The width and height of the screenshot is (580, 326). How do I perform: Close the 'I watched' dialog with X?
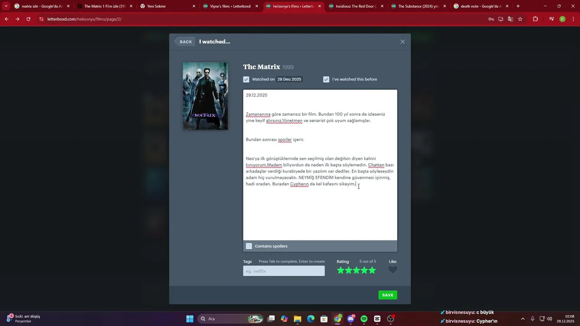pos(402,42)
